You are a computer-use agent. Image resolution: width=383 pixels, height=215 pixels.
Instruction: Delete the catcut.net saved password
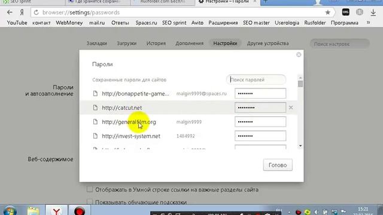tap(291, 107)
